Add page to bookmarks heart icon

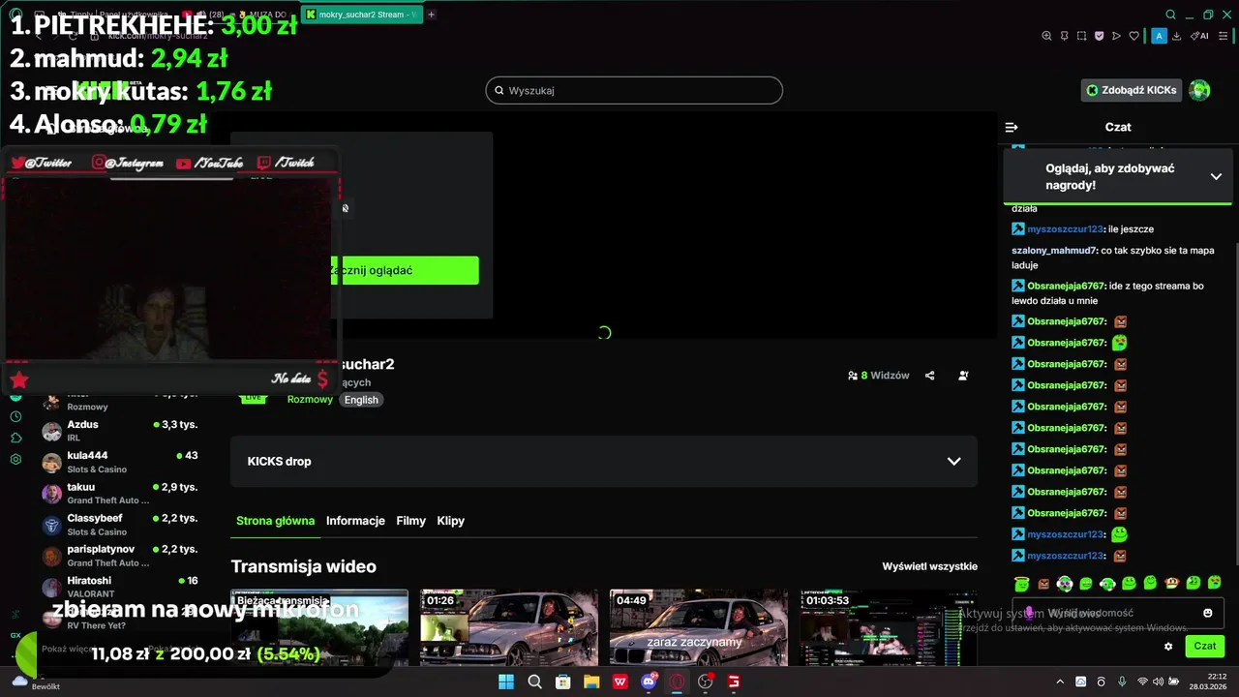coord(1134,36)
